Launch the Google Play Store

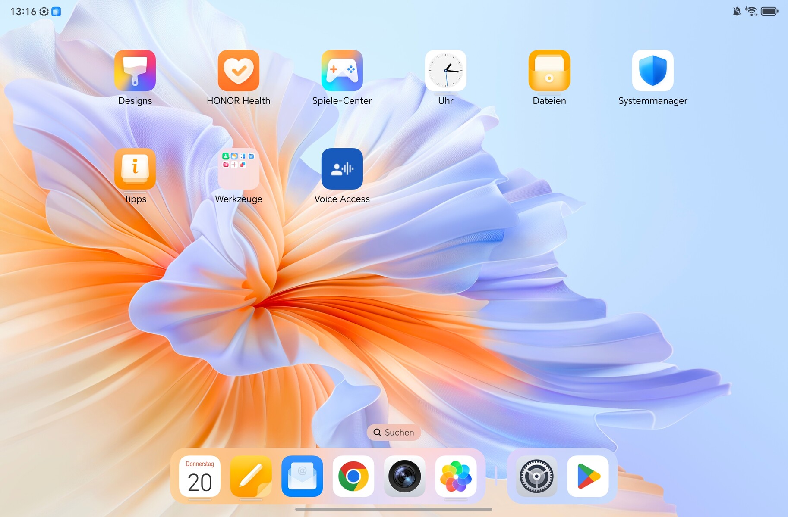(588, 477)
